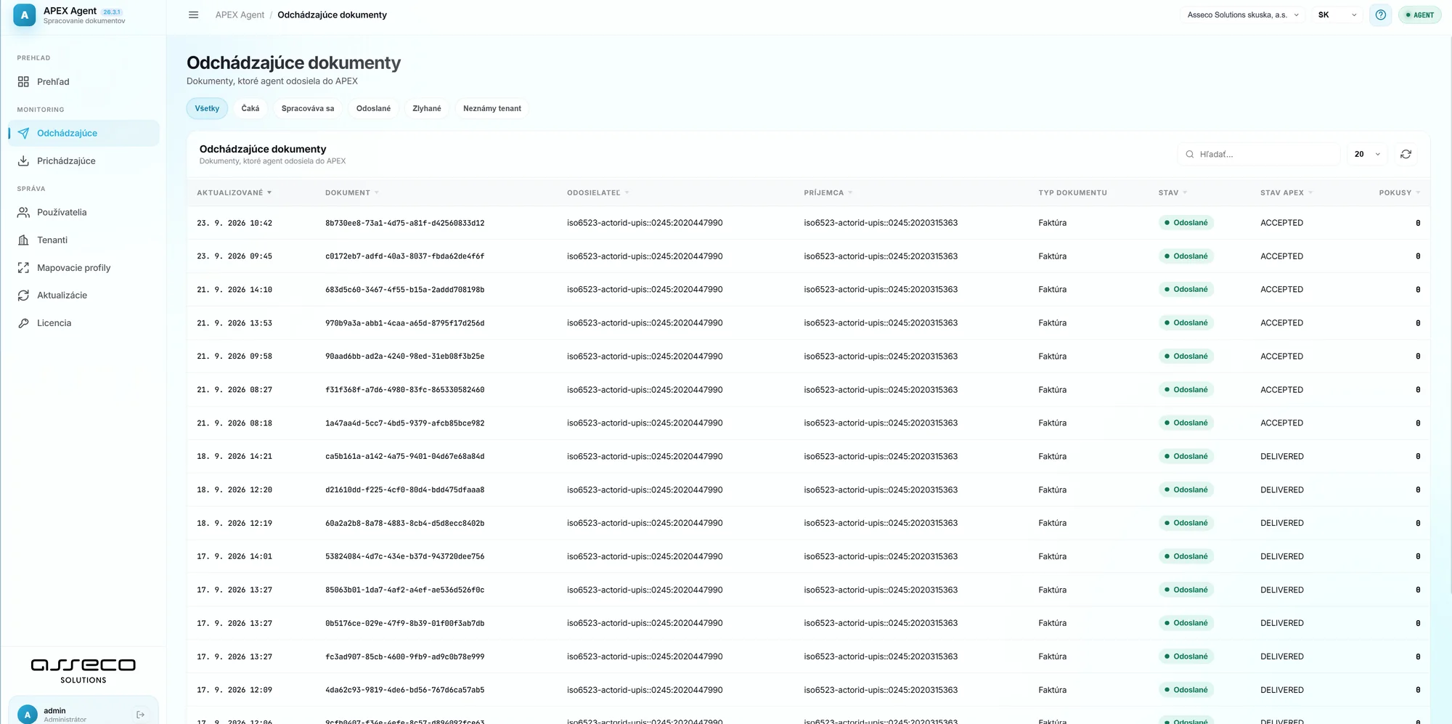Screen dimensions: 1452x724
Task: Sort by the Dokument column header
Action: coord(352,193)
